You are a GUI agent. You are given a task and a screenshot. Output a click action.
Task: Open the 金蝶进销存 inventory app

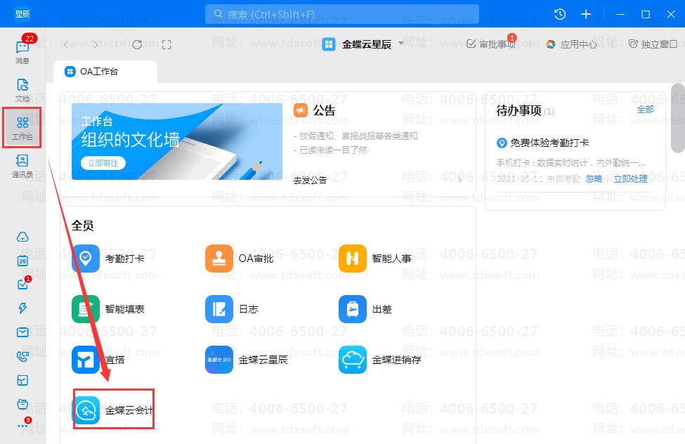(x=353, y=360)
